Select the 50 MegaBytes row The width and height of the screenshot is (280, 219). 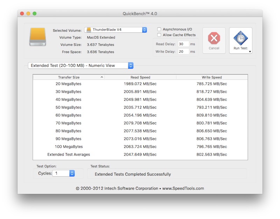140,107
